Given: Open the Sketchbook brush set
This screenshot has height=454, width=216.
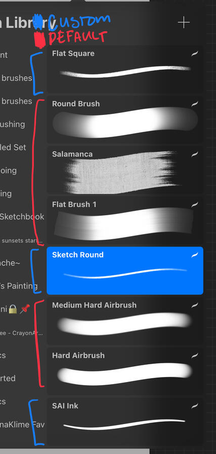Looking at the screenshot, I should click(x=22, y=216).
